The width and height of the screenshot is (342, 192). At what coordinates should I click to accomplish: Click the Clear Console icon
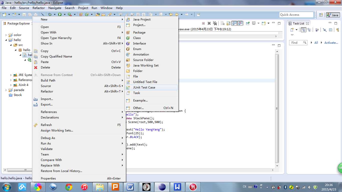pyautogui.click(x=222, y=23)
